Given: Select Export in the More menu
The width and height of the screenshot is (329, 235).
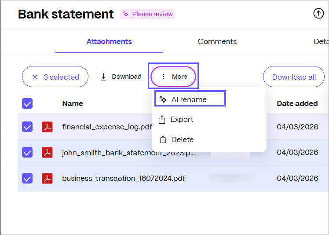Looking at the screenshot, I should (x=182, y=119).
